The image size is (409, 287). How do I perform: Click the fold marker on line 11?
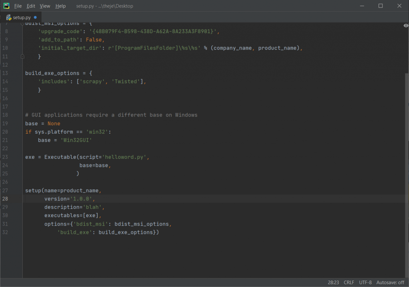point(22,57)
